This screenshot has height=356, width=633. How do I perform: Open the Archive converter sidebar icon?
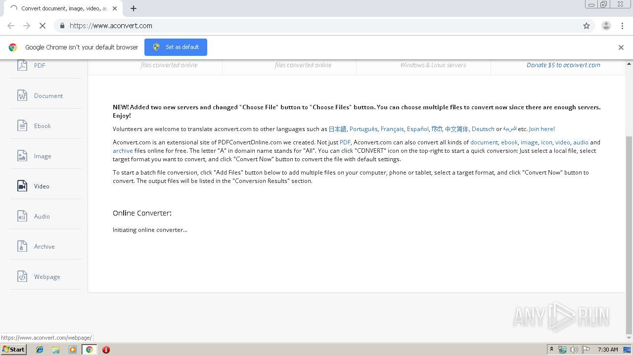click(22, 246)
